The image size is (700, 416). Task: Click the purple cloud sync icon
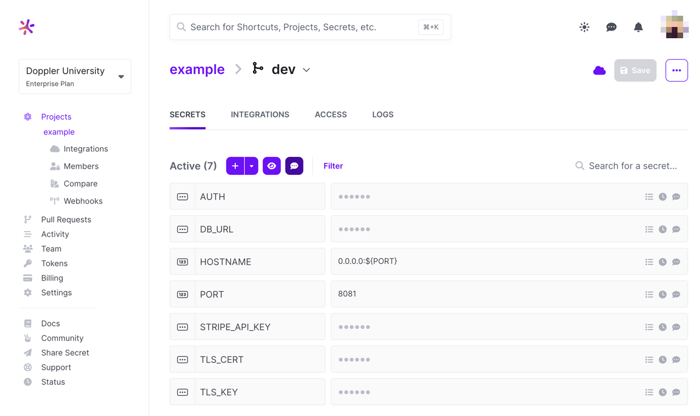point(599,70)
